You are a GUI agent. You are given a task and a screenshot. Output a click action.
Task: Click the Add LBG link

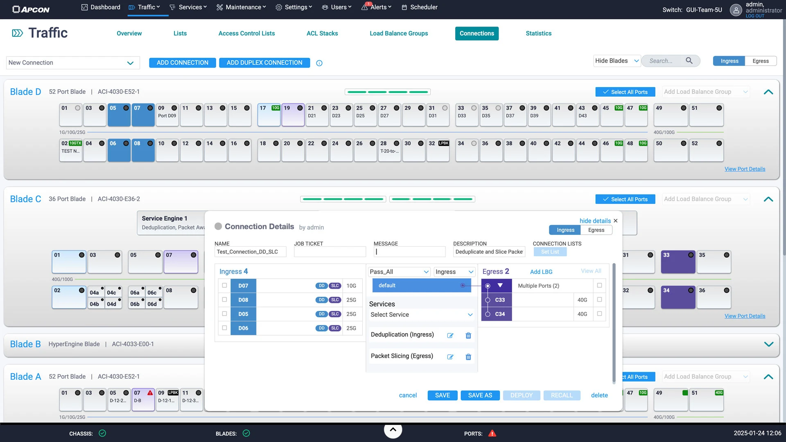click(x=541, y=272)
